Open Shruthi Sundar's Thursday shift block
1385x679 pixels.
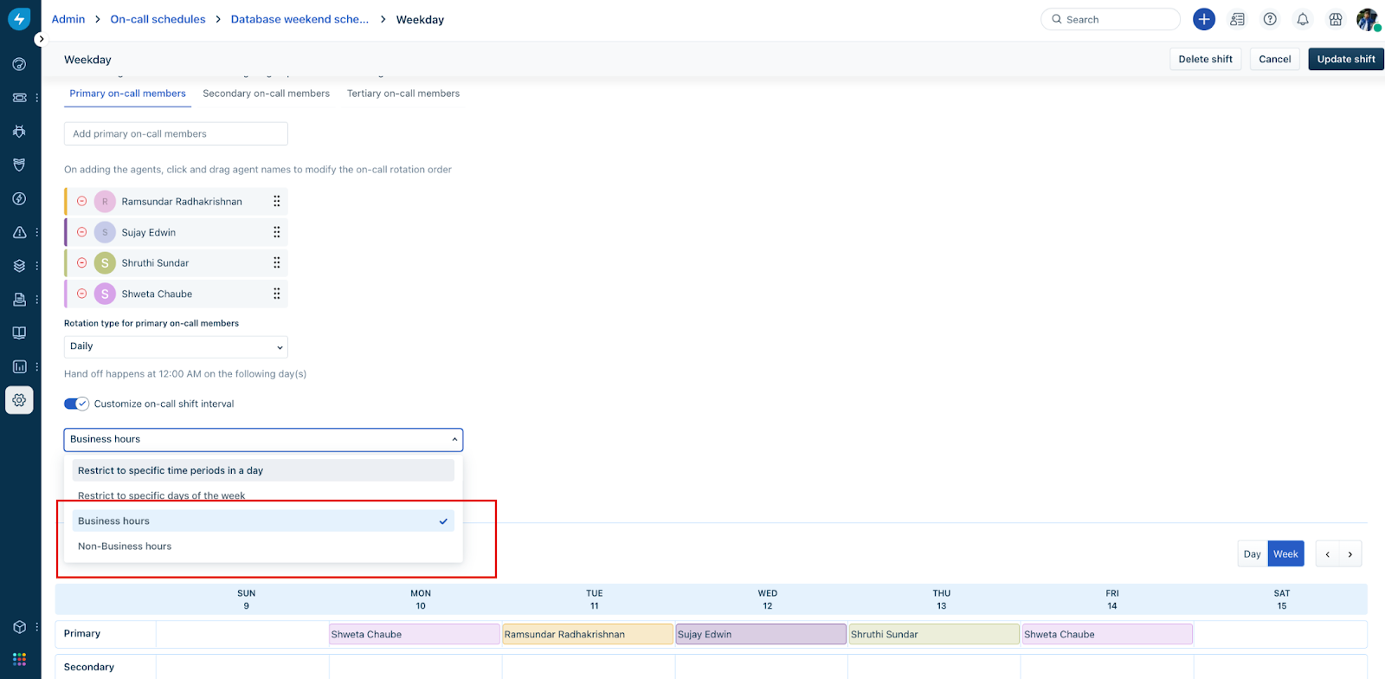coord(934,634)
